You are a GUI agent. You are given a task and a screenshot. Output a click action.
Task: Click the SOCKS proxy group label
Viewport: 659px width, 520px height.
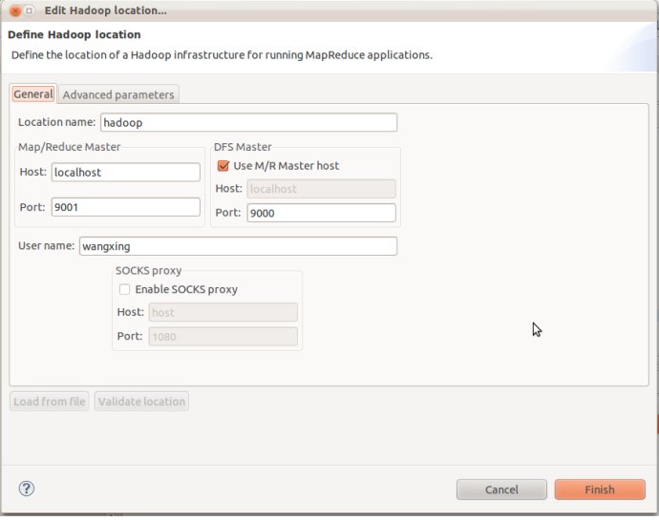coord(149,271)
